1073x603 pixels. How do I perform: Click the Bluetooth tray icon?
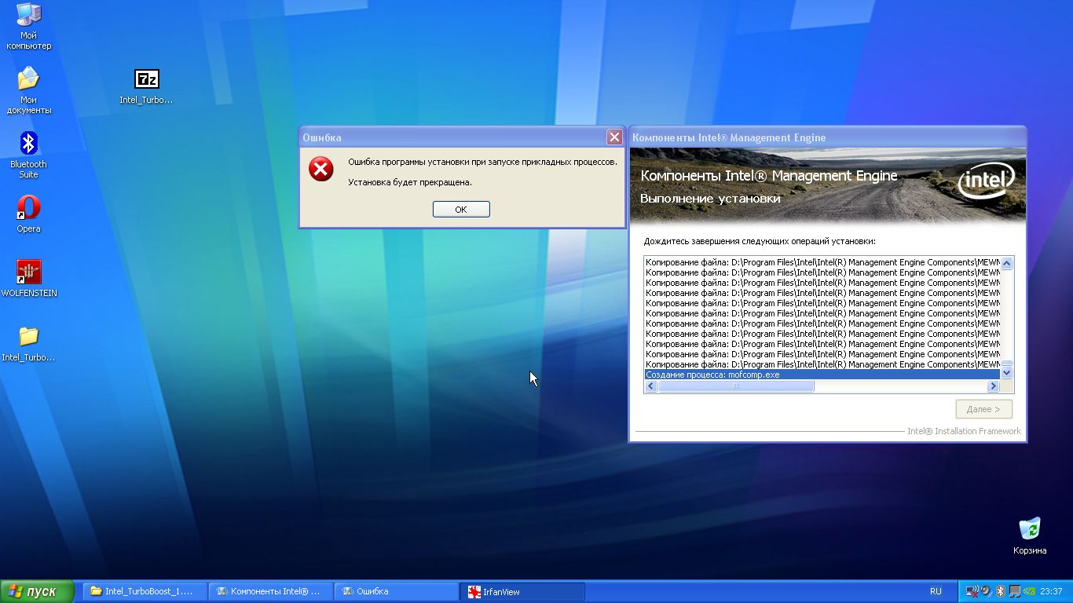coord(1000,591)
